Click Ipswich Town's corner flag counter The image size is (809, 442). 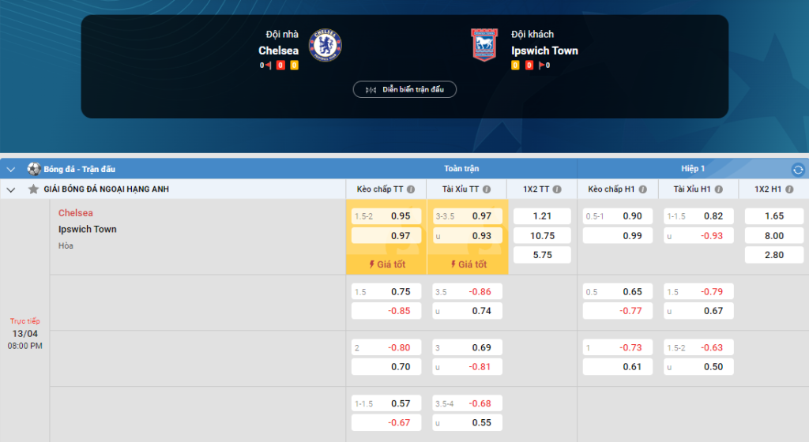pos(544,66)
